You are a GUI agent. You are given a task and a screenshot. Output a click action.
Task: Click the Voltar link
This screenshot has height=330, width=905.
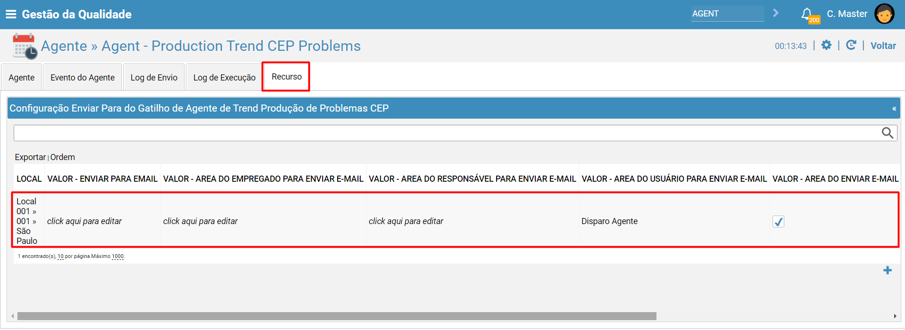point(883,46)
